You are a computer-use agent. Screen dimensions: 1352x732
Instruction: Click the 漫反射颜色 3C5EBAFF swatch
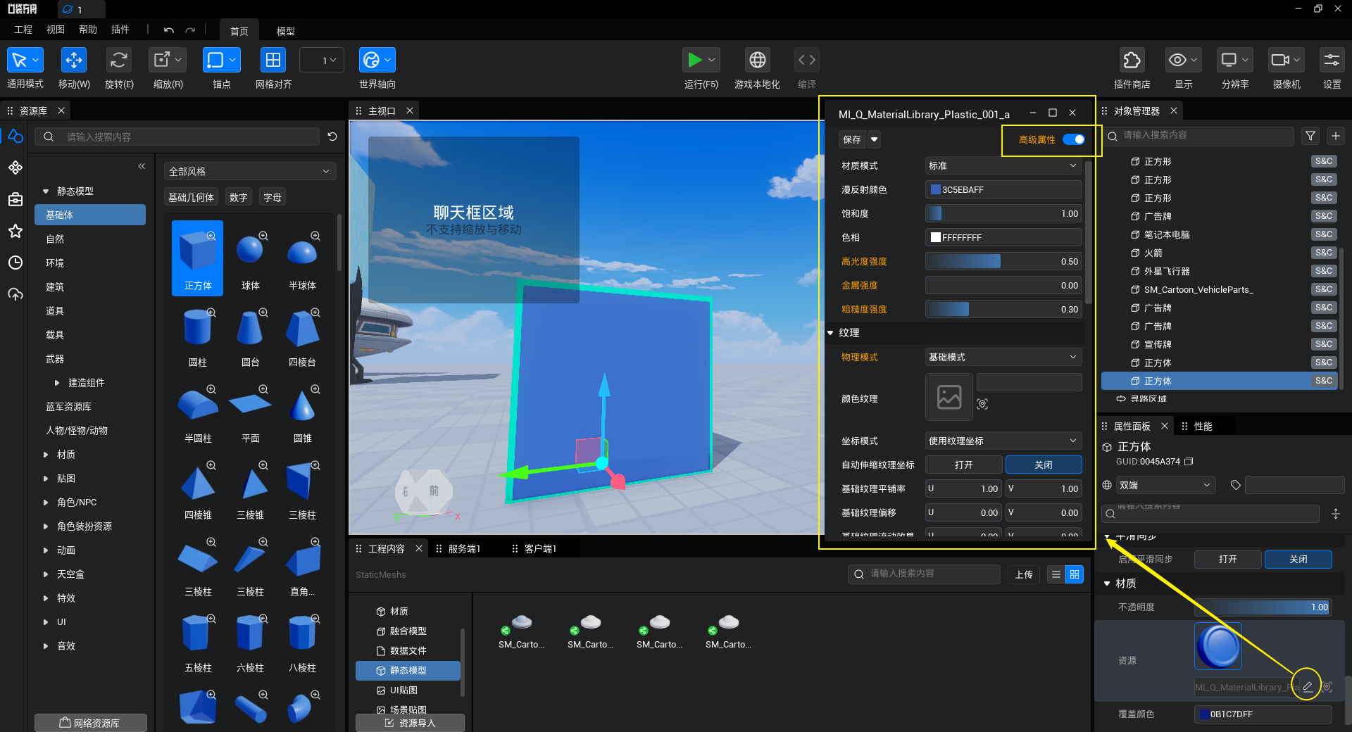click(x=936, y=189)
